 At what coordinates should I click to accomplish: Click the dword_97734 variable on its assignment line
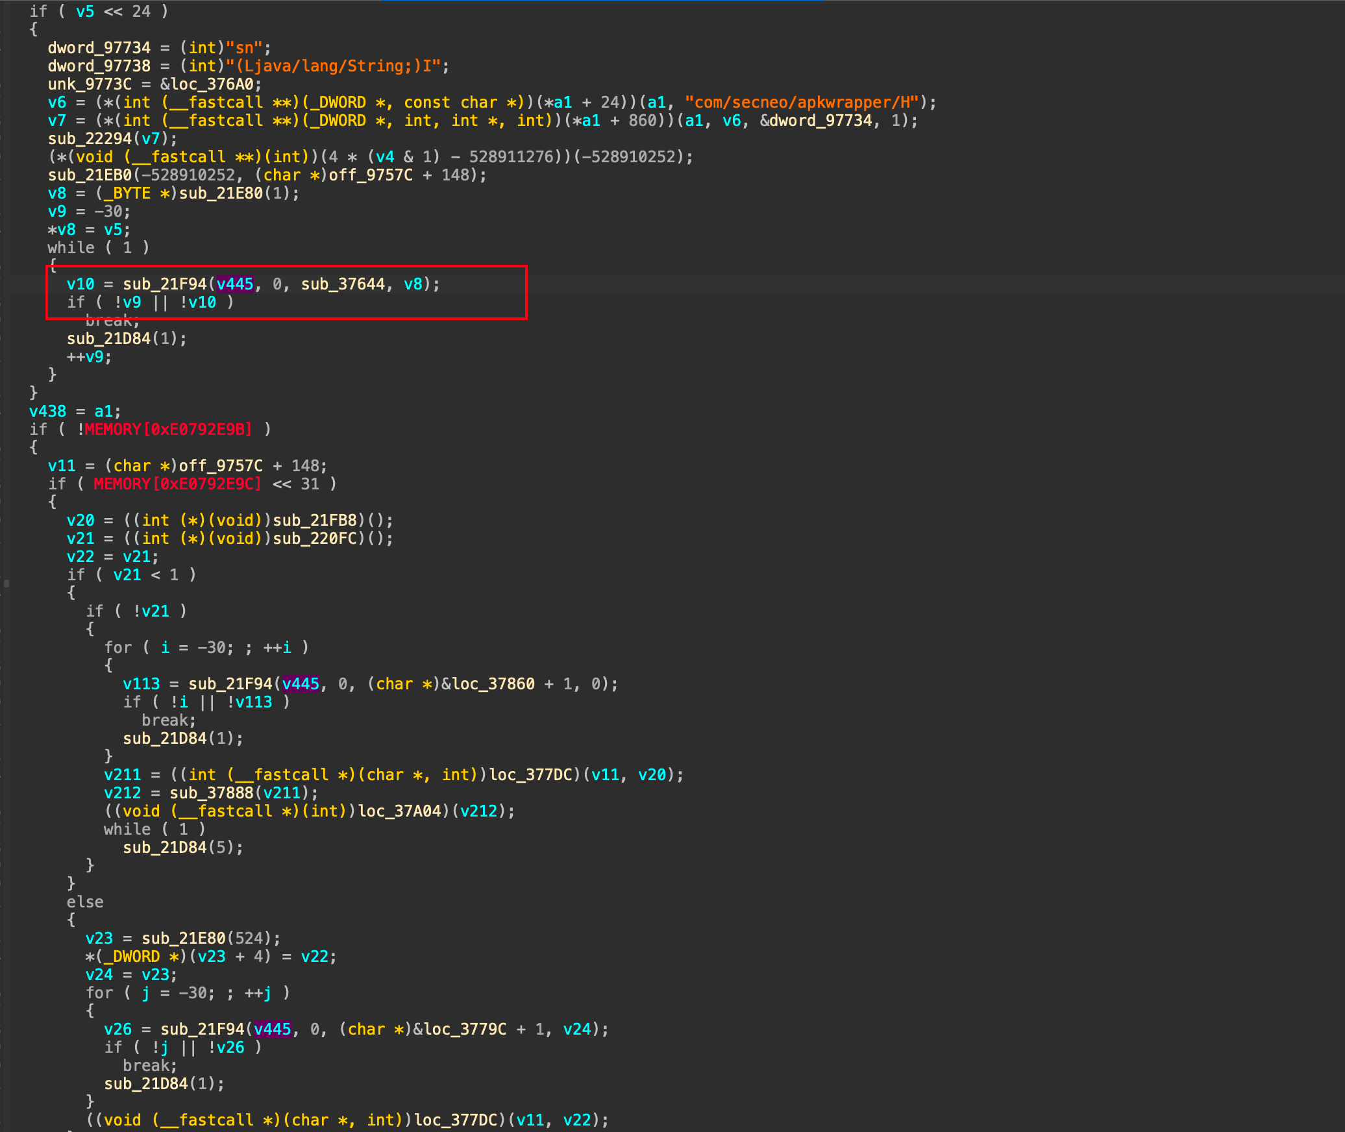tap(99, 48)
